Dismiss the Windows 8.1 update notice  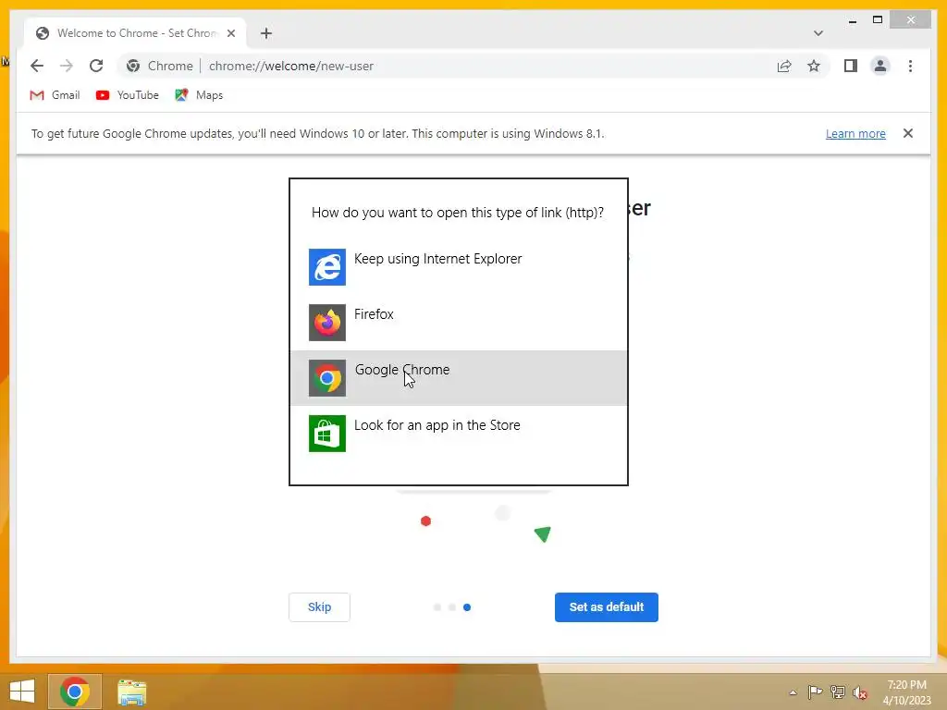(908, 133)
